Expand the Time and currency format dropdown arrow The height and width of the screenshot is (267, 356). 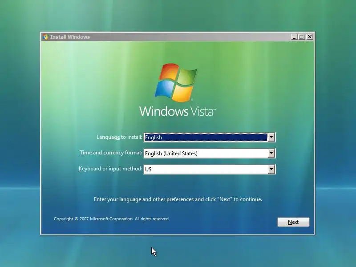click(x=271, y=153)
